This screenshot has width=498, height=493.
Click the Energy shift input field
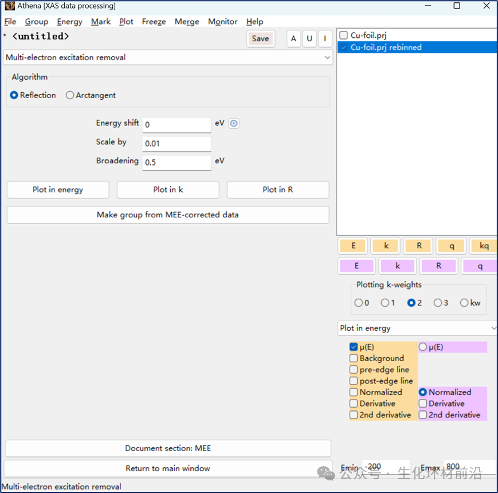pyautogui.click(x=177, y=124)
